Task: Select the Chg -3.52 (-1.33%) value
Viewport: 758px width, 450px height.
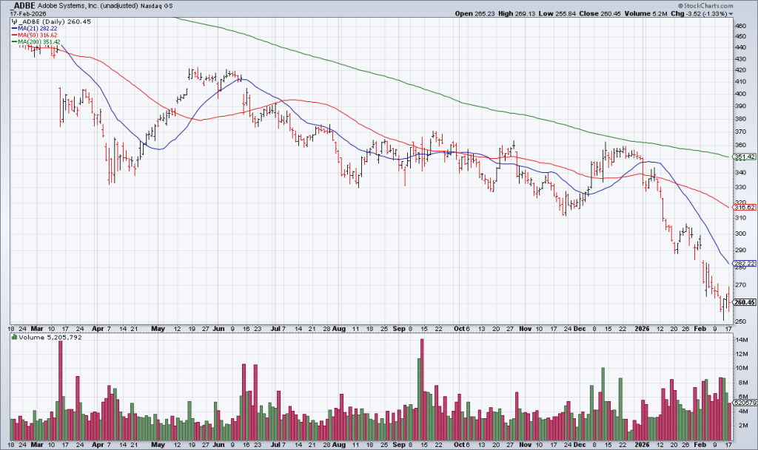Action: pyautogui.click(x=699, y=13)
